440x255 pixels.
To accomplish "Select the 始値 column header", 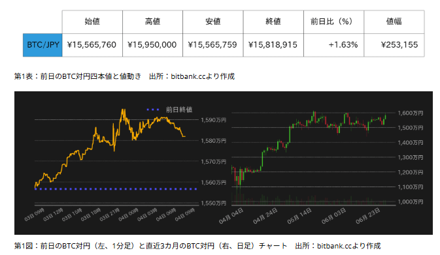I will [92, 22].
